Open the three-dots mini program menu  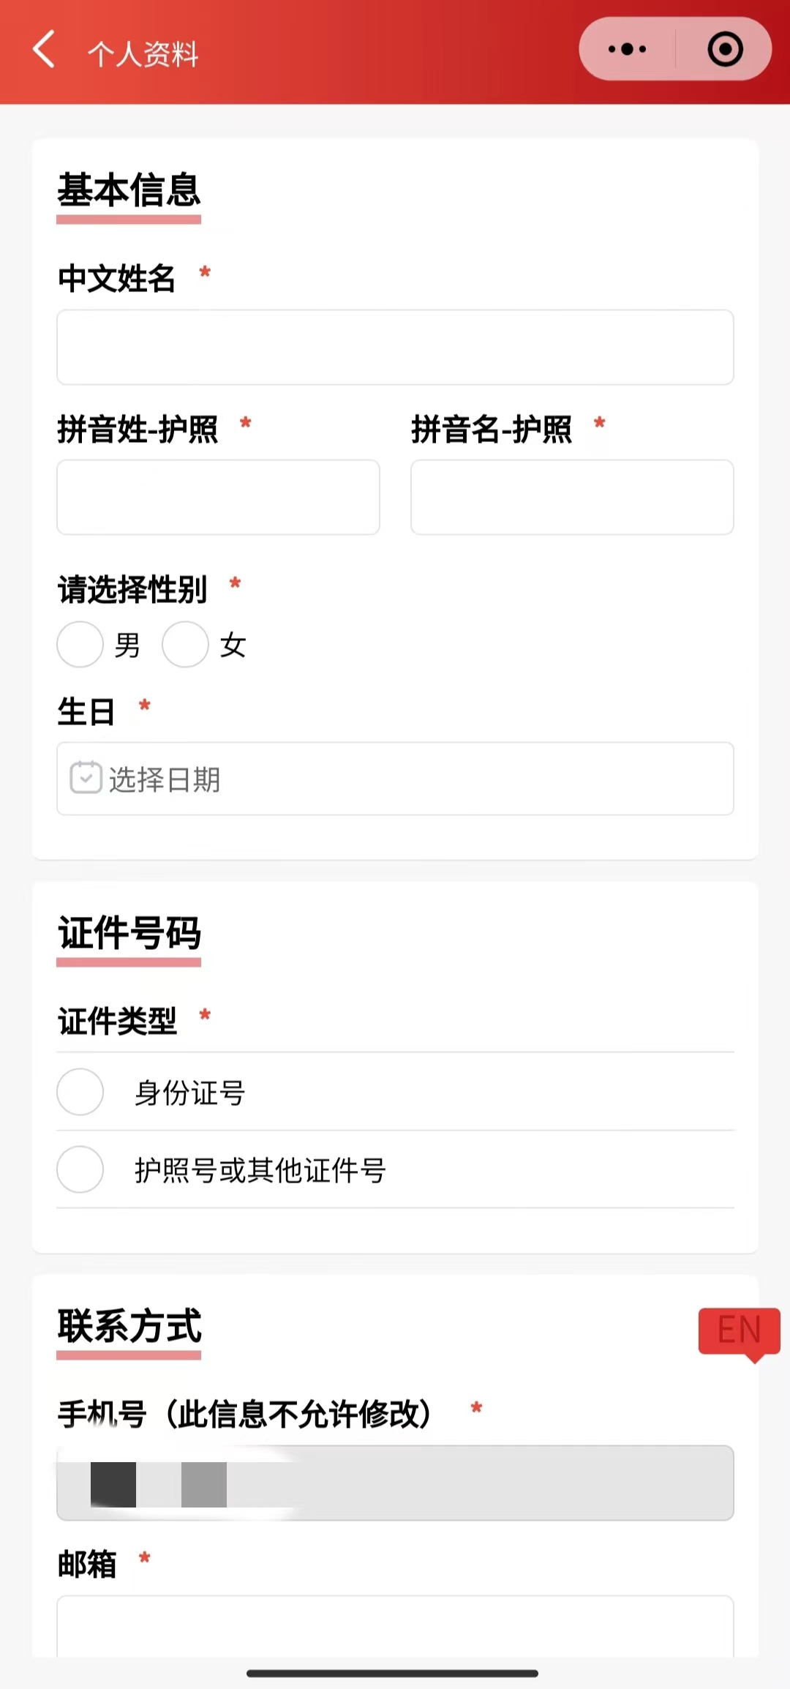point(627,50)
